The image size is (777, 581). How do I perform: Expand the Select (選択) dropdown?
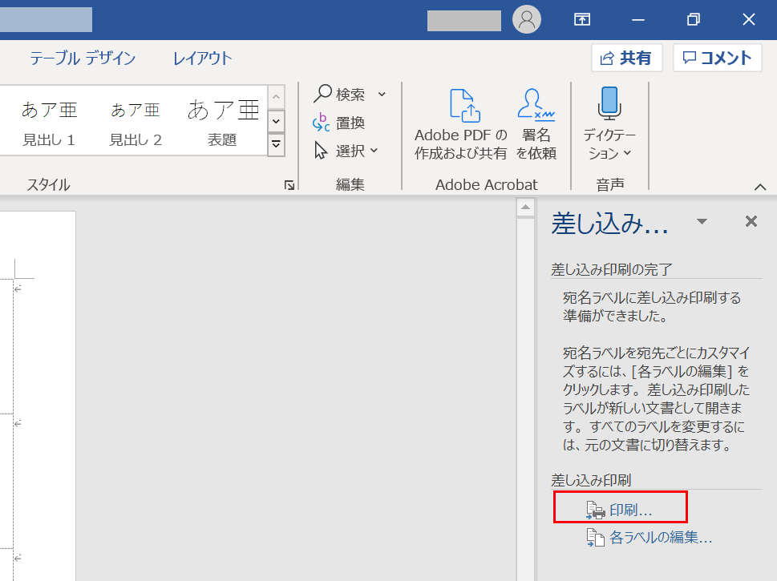pyautogui.click(x=374, y=151)
